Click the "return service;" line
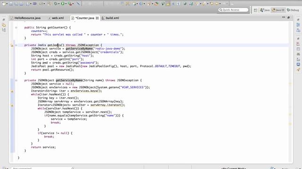The height and width of the screenshot is (169, 302). pos(43,147)
